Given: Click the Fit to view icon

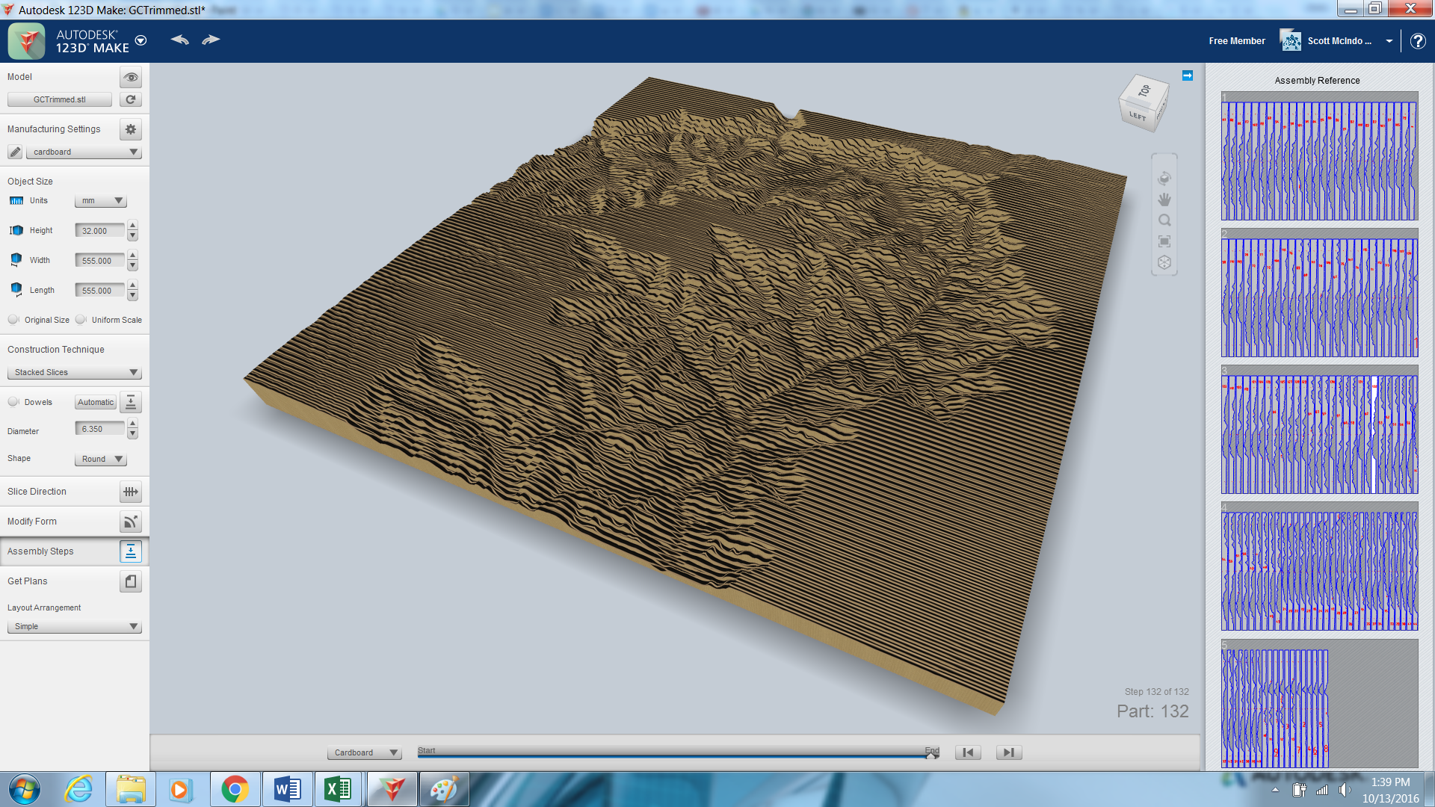Looking at the screenshot, I should (x=1164, y=241).
